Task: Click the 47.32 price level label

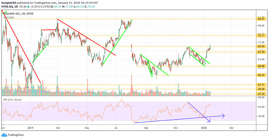Action: tap(261, 94)
